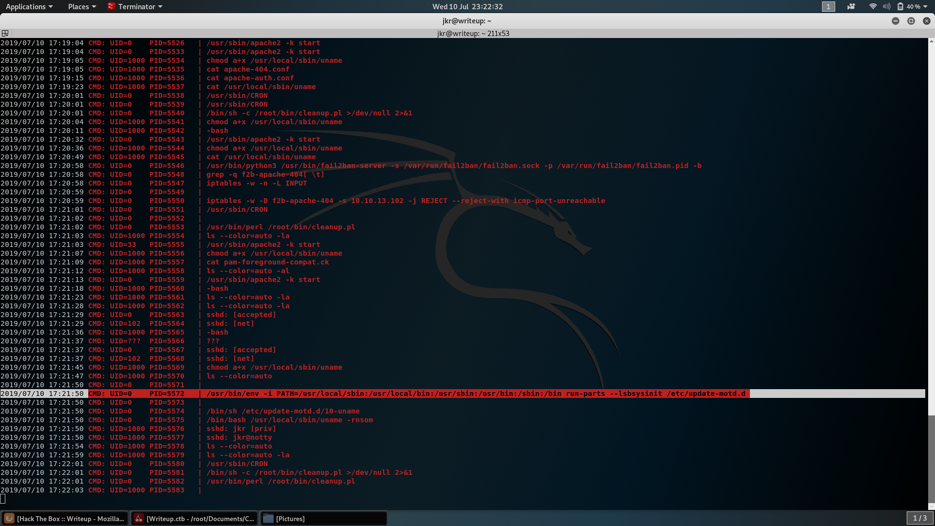Click the screen recorder camera icon
Viewport: 935px width, 526px height.
(x=851, y=6)
